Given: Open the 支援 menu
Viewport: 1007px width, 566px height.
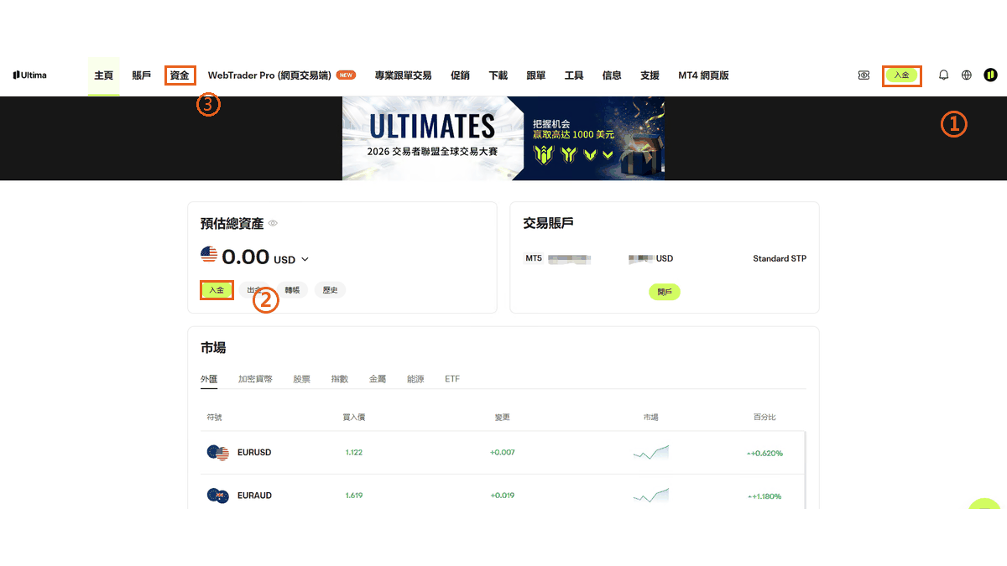Looking at the screenshot, I should pyautogui.click(x=650, y=75).
